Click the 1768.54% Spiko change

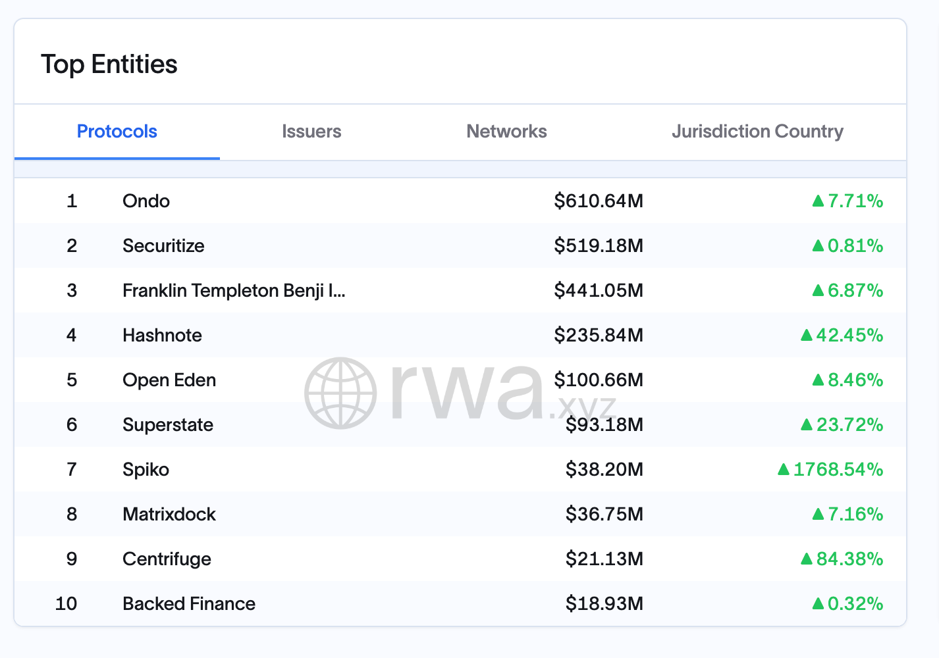point(838,470)
